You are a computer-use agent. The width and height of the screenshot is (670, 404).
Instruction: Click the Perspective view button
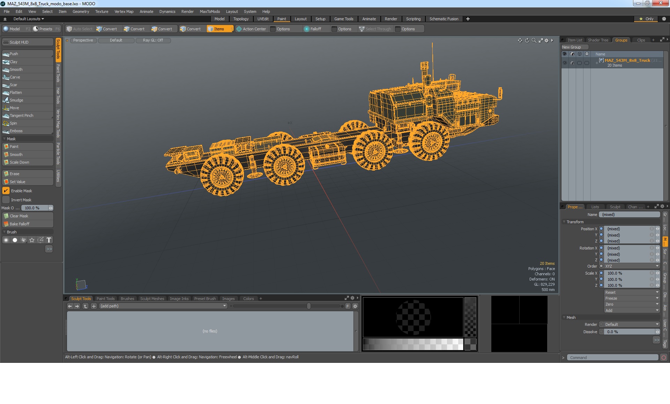[x=83, y=40]
